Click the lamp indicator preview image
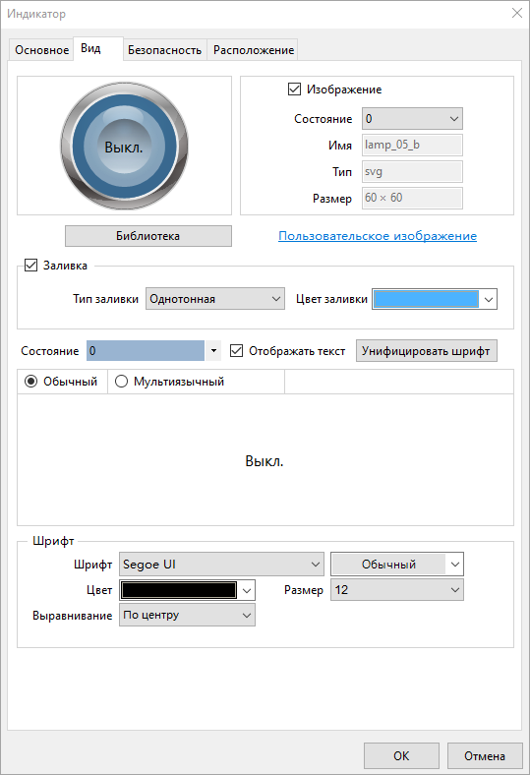 124,146
